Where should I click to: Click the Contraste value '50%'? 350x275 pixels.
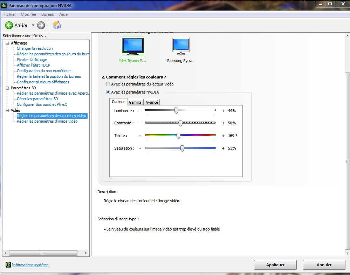point(232,123)
